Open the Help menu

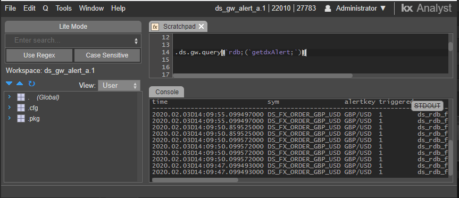pyautogui.click(x=118, y=9)
